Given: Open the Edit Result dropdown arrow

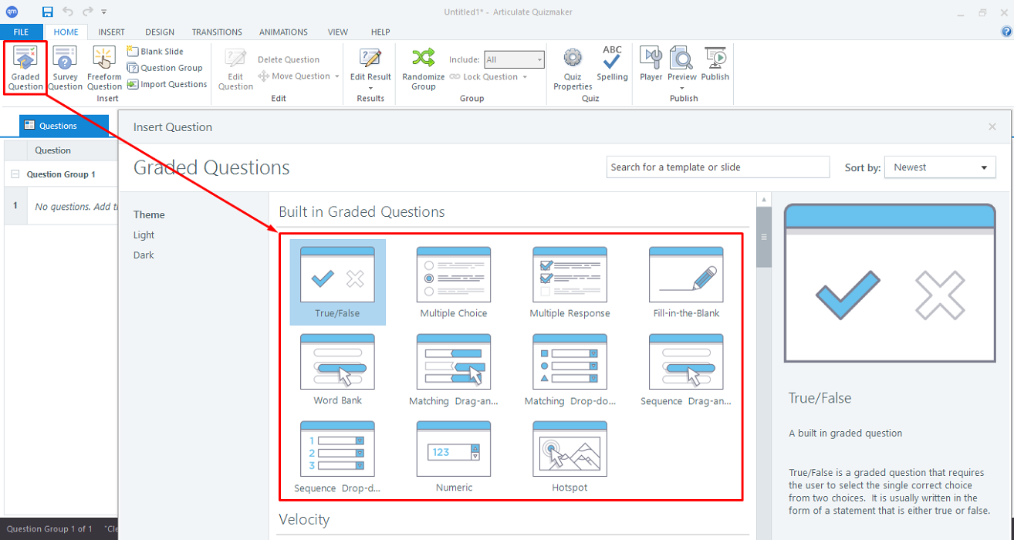Looking at the screenshot, I should [370, 88].
